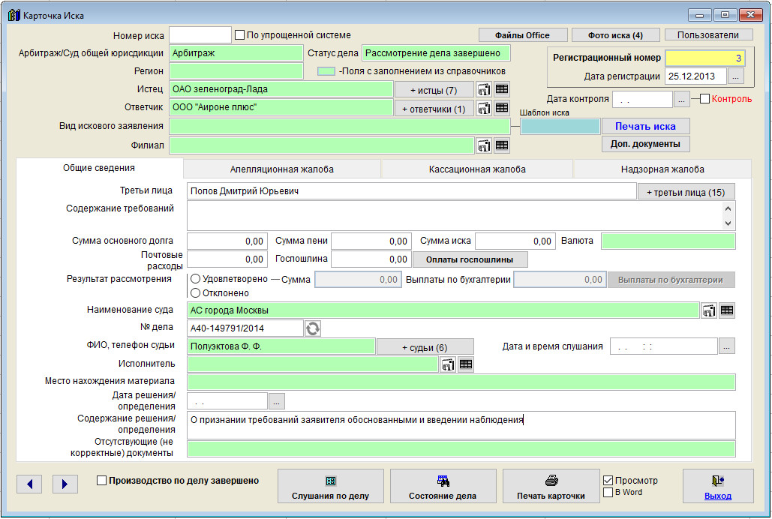The image size is (772, 519).
Task: Click the blue Шаблон иска field
Action: (x=560, y=127)
